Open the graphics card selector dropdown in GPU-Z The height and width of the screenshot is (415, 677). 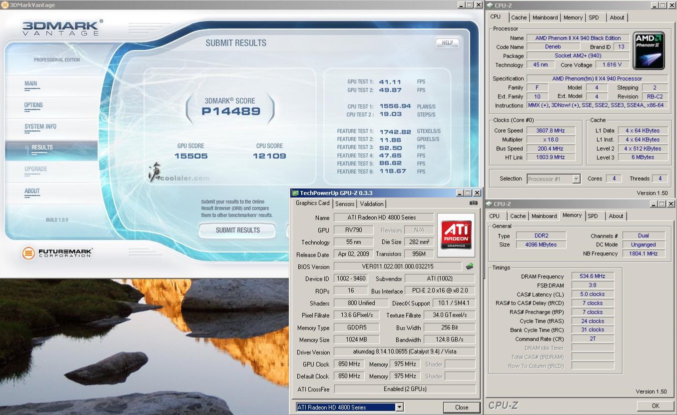pyautogui.click(x=399, y=407)
